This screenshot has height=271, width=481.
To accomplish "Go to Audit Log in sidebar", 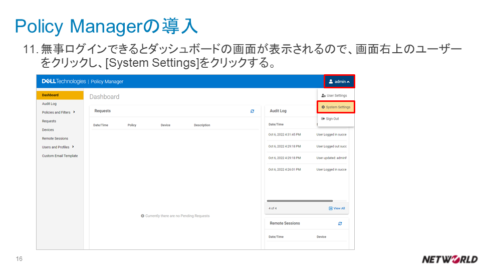I will (x=49, y=104).
